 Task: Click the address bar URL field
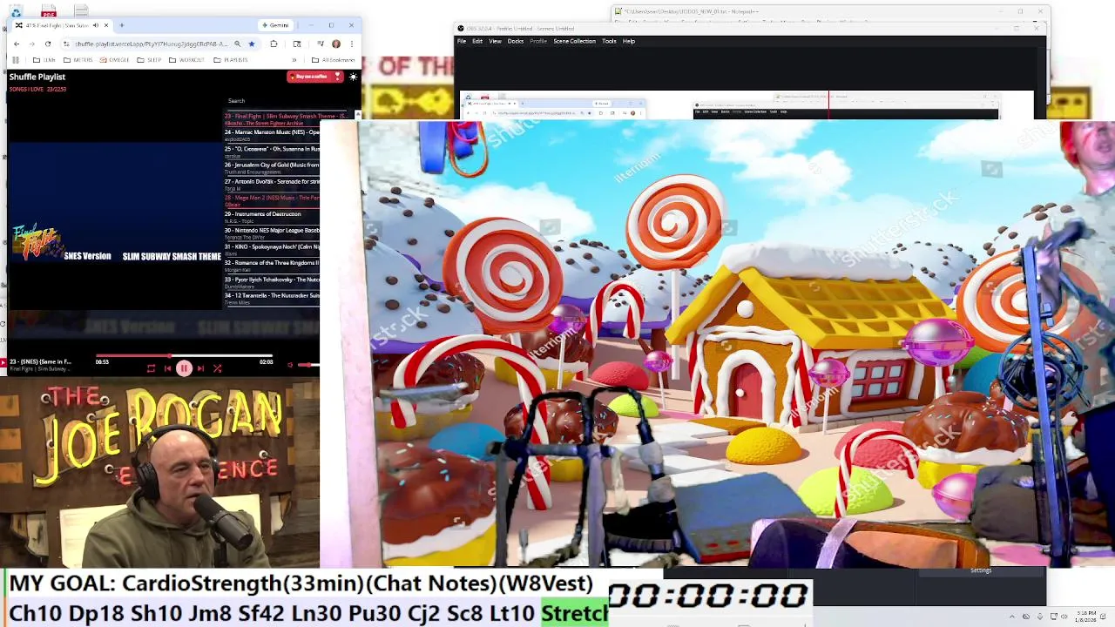tap(150, 44)
